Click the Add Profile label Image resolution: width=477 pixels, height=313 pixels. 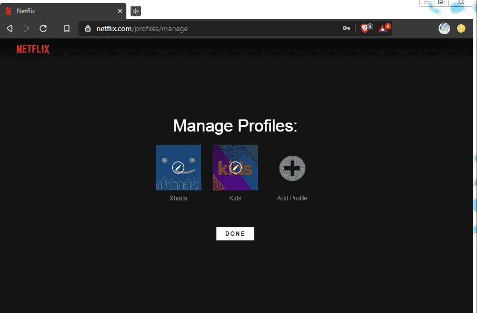click(x=292, y=198)
